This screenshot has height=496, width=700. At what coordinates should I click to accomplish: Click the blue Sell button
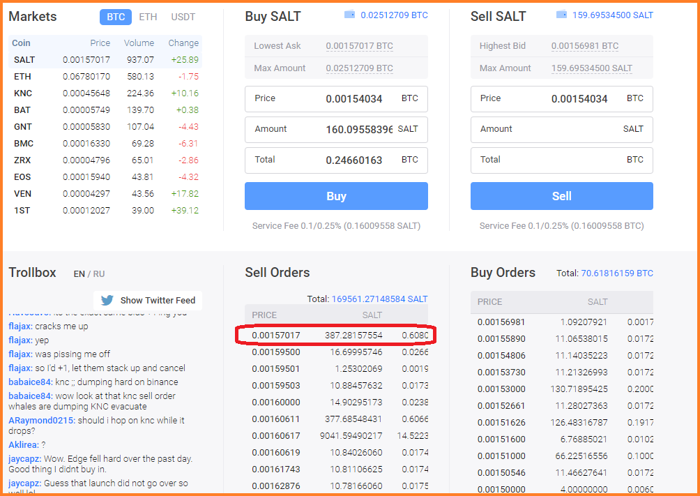tap(562, 196)
